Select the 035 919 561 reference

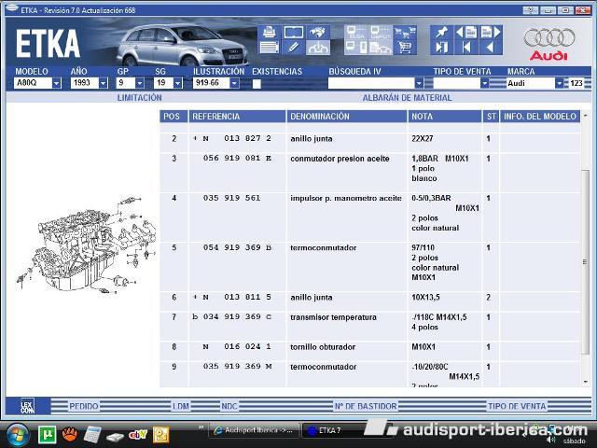pos(231,198)
